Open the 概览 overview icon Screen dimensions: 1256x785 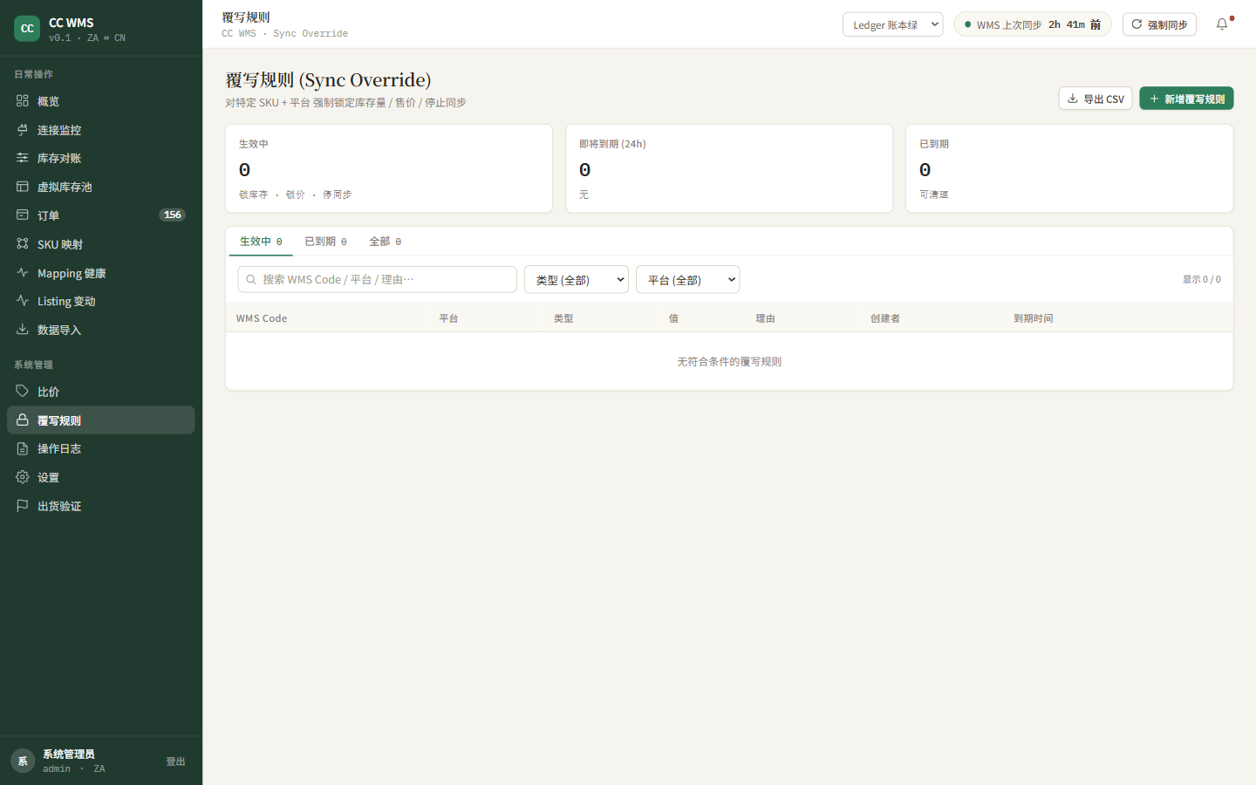click(x=23, y=101)
